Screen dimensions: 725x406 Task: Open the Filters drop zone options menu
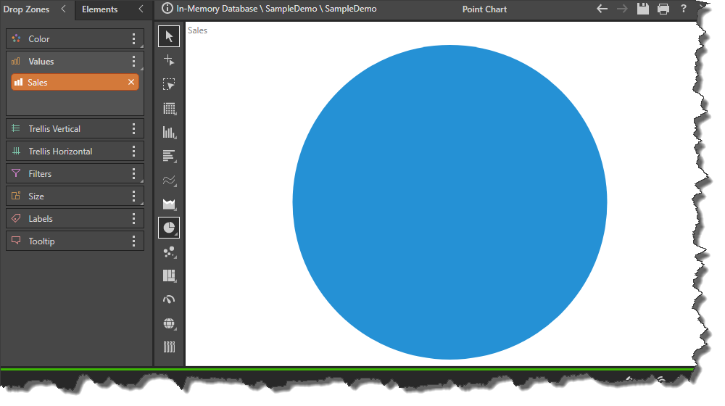[133, 174]
